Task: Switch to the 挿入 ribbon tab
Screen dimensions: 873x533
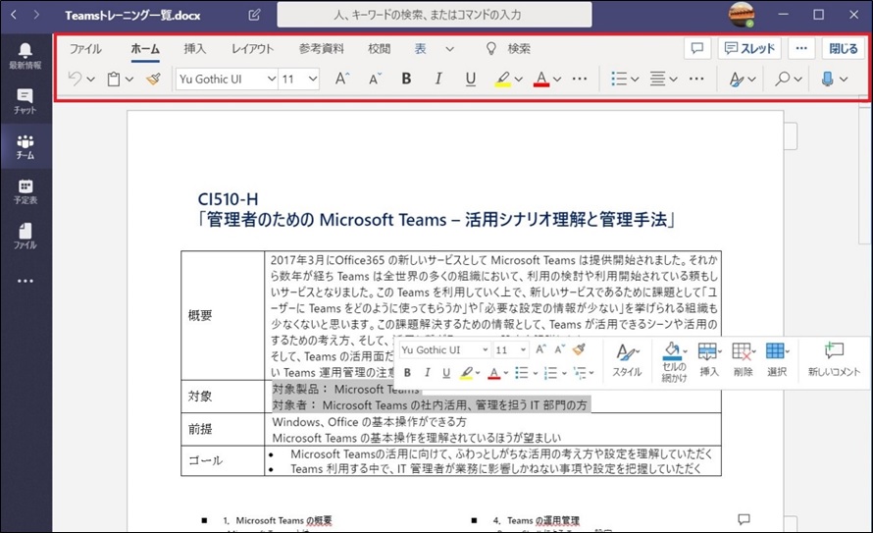Action: [x=195, y=49]
